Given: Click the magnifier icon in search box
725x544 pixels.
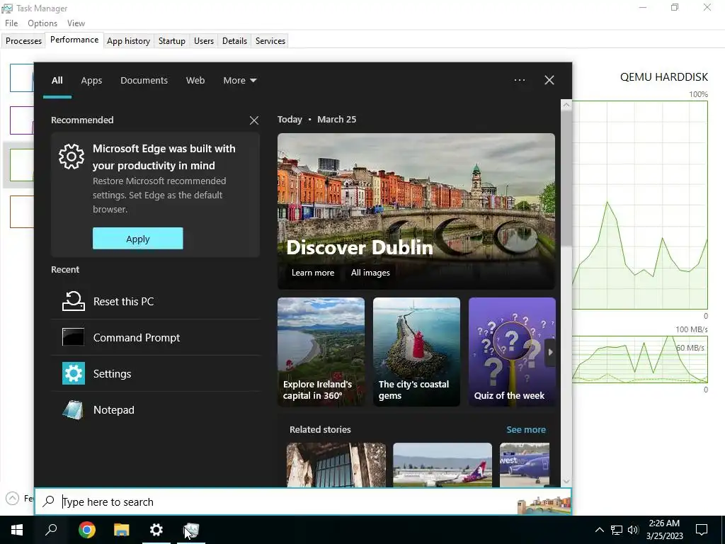Looking at the screenshot, I should click(x=49, y=501).
